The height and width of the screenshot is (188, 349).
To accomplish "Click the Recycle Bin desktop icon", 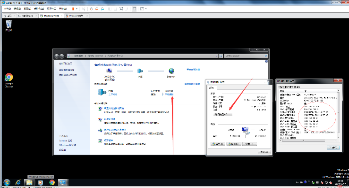I will (9, 26).
